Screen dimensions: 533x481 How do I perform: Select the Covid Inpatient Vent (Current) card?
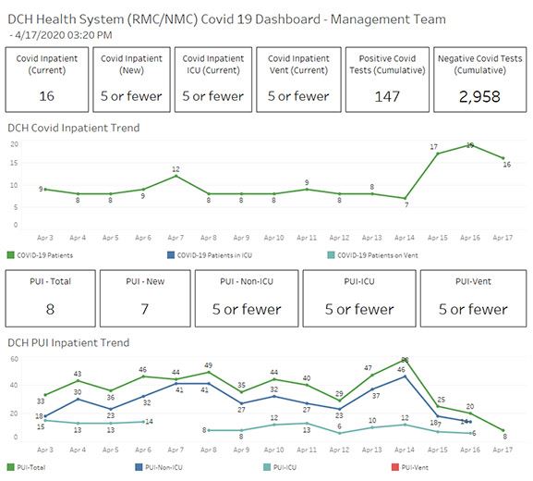(x=298, y=80)
